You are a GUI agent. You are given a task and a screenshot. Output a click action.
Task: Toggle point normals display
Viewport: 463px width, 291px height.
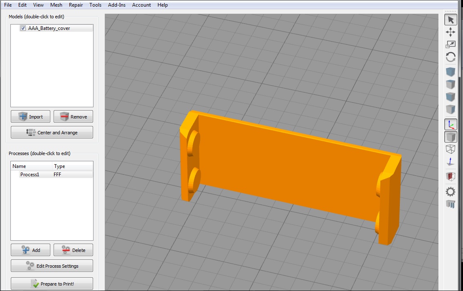click(x=451, y=162)
